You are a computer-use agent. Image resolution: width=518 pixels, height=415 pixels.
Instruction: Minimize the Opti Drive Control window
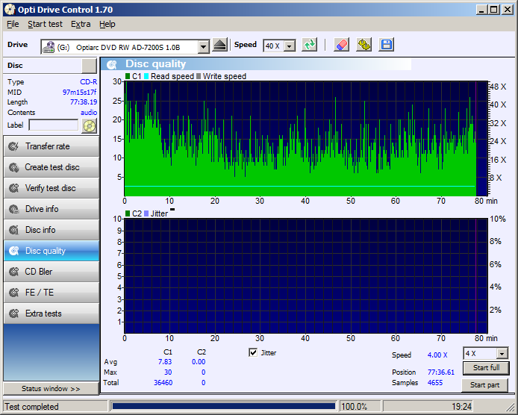pyautogui.click(x=481, y=10)
